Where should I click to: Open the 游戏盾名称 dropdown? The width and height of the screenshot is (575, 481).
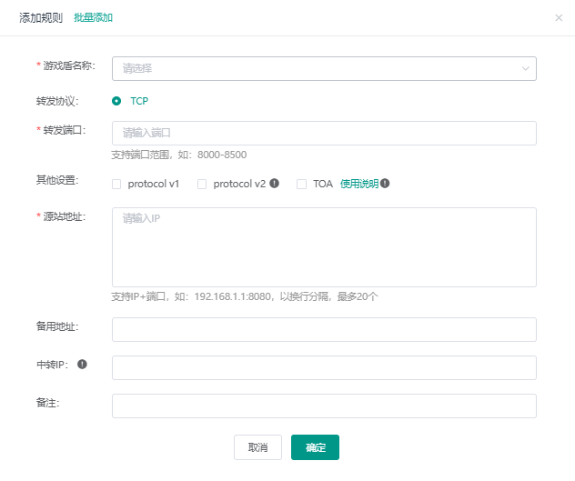click(x=323, y=68)
